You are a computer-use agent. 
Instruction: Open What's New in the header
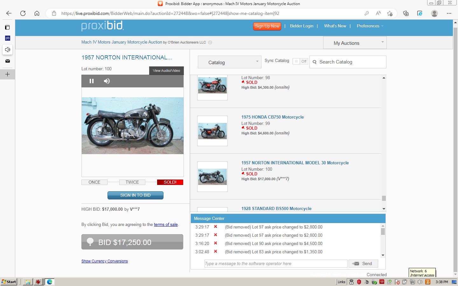tap(335, 26)
